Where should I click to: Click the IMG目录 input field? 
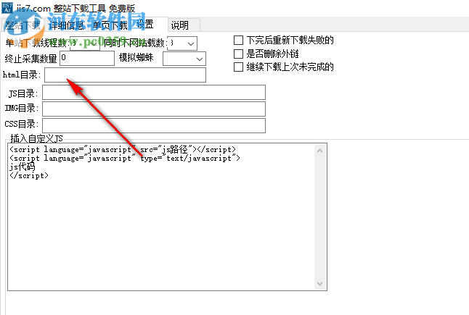[154, 109]
